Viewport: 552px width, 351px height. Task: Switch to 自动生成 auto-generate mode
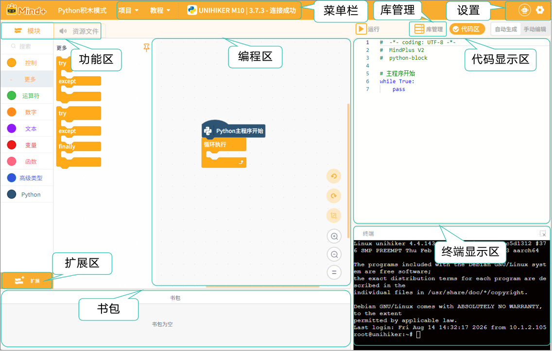coord(505,29)
